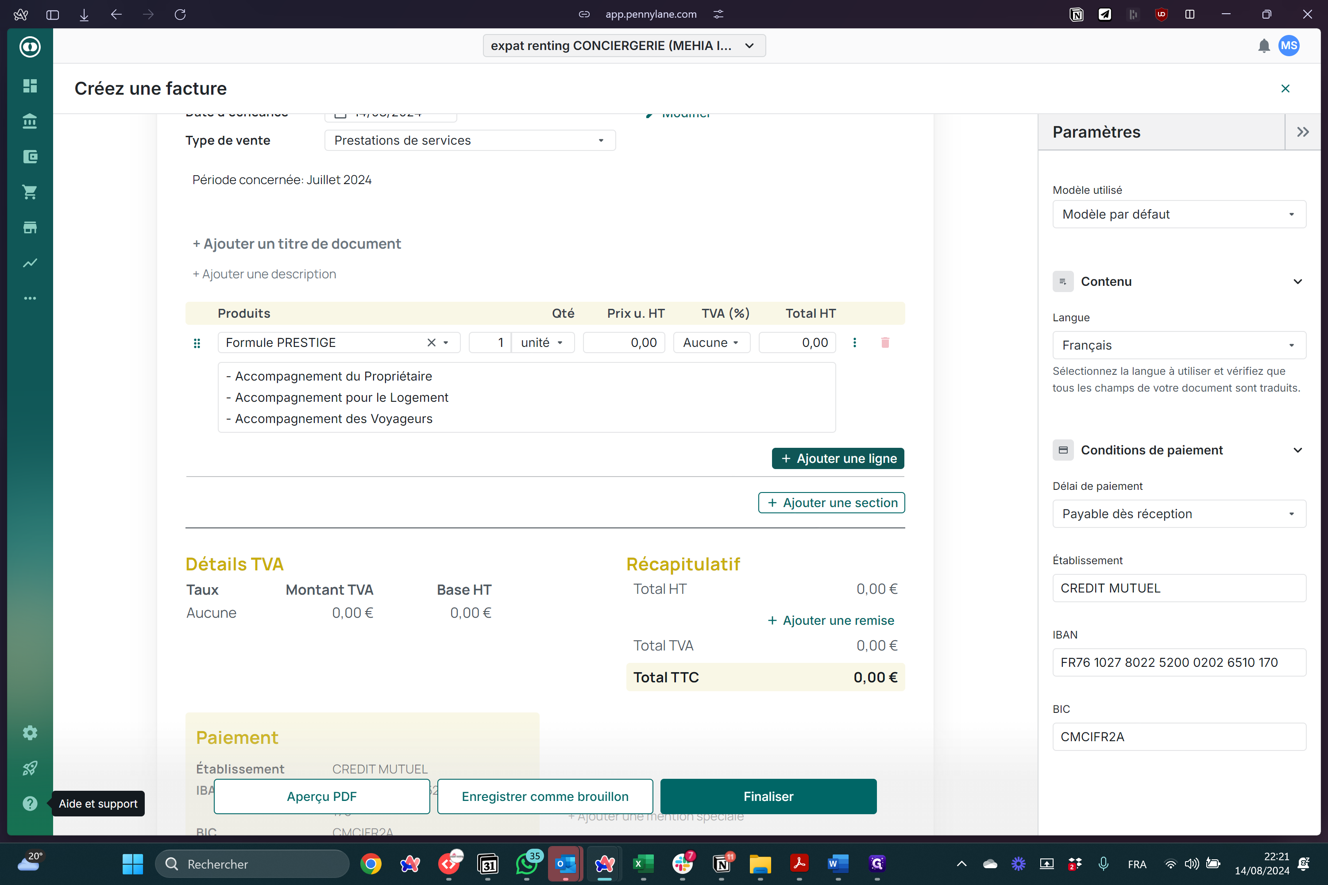Open the trend chart icon in sidebar
The width and height of the screenshot is (1328, 885).
tap(30, 262)
